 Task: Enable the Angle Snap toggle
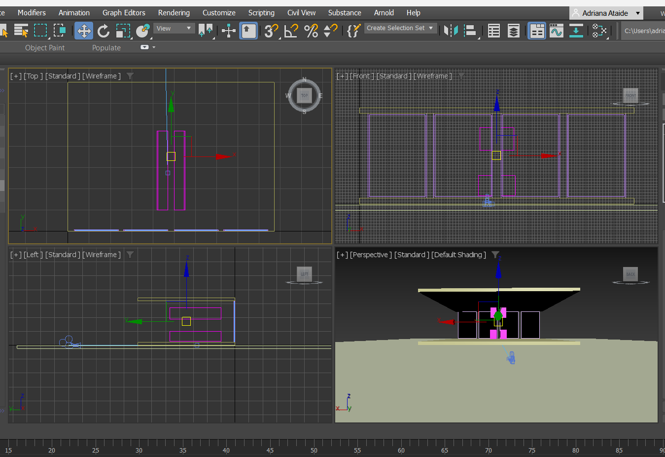click(291, 31)
